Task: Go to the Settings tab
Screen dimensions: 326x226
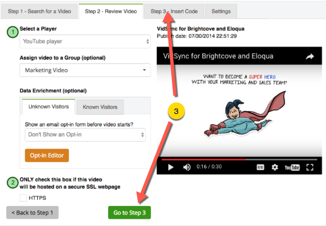Action: [221, 11]
